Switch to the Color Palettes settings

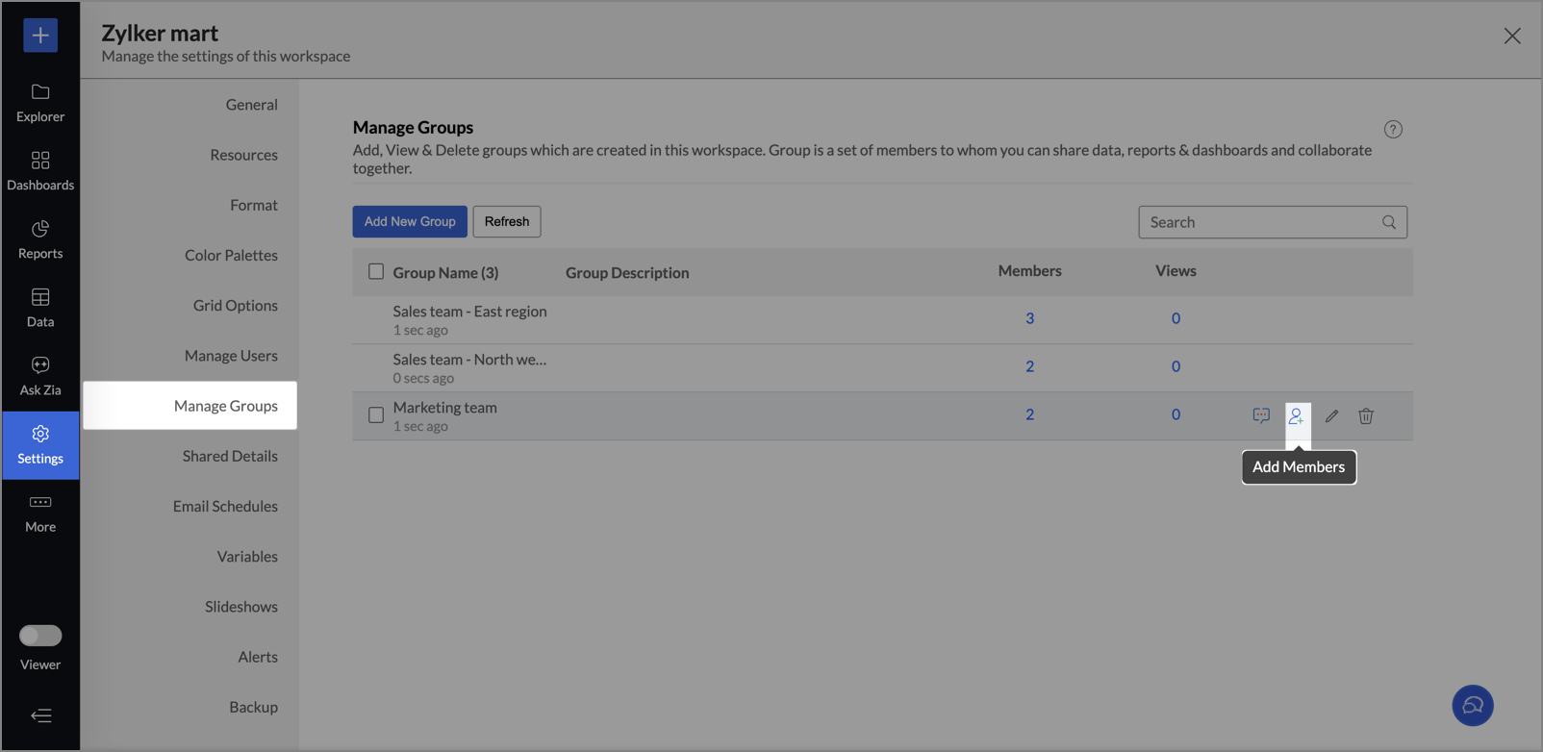(x=231, y=256)
